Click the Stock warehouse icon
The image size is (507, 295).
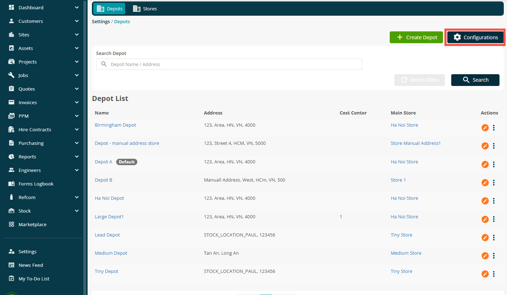pyautogui.click(x=11, y=211)
